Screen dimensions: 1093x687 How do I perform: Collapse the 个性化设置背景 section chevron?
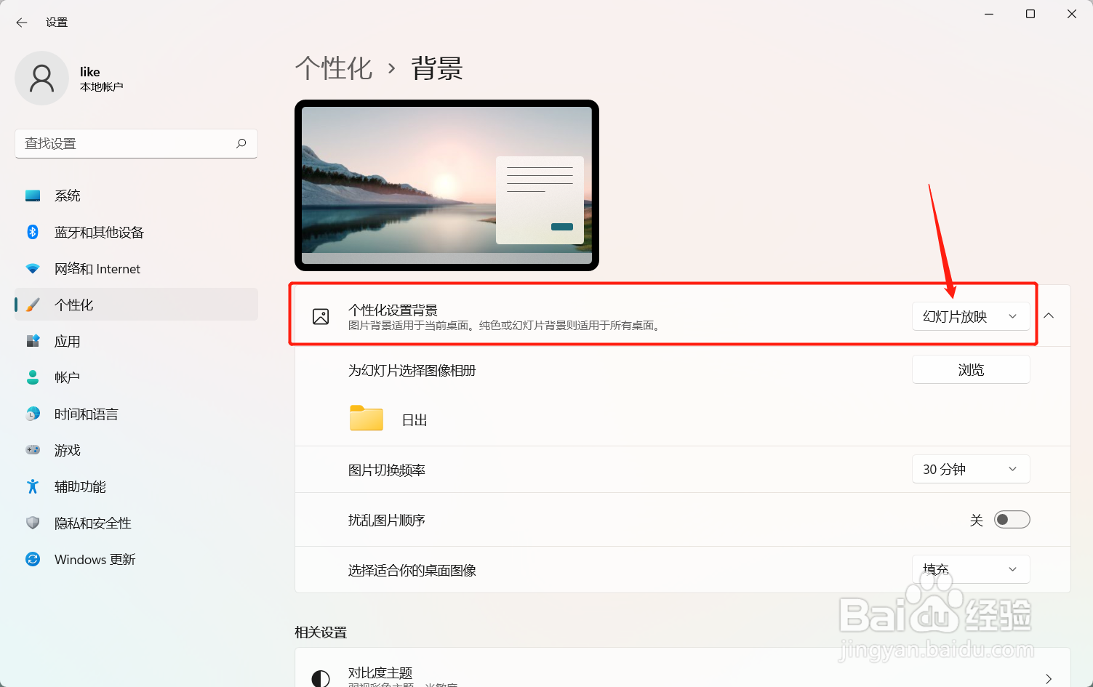[1049, 316]
